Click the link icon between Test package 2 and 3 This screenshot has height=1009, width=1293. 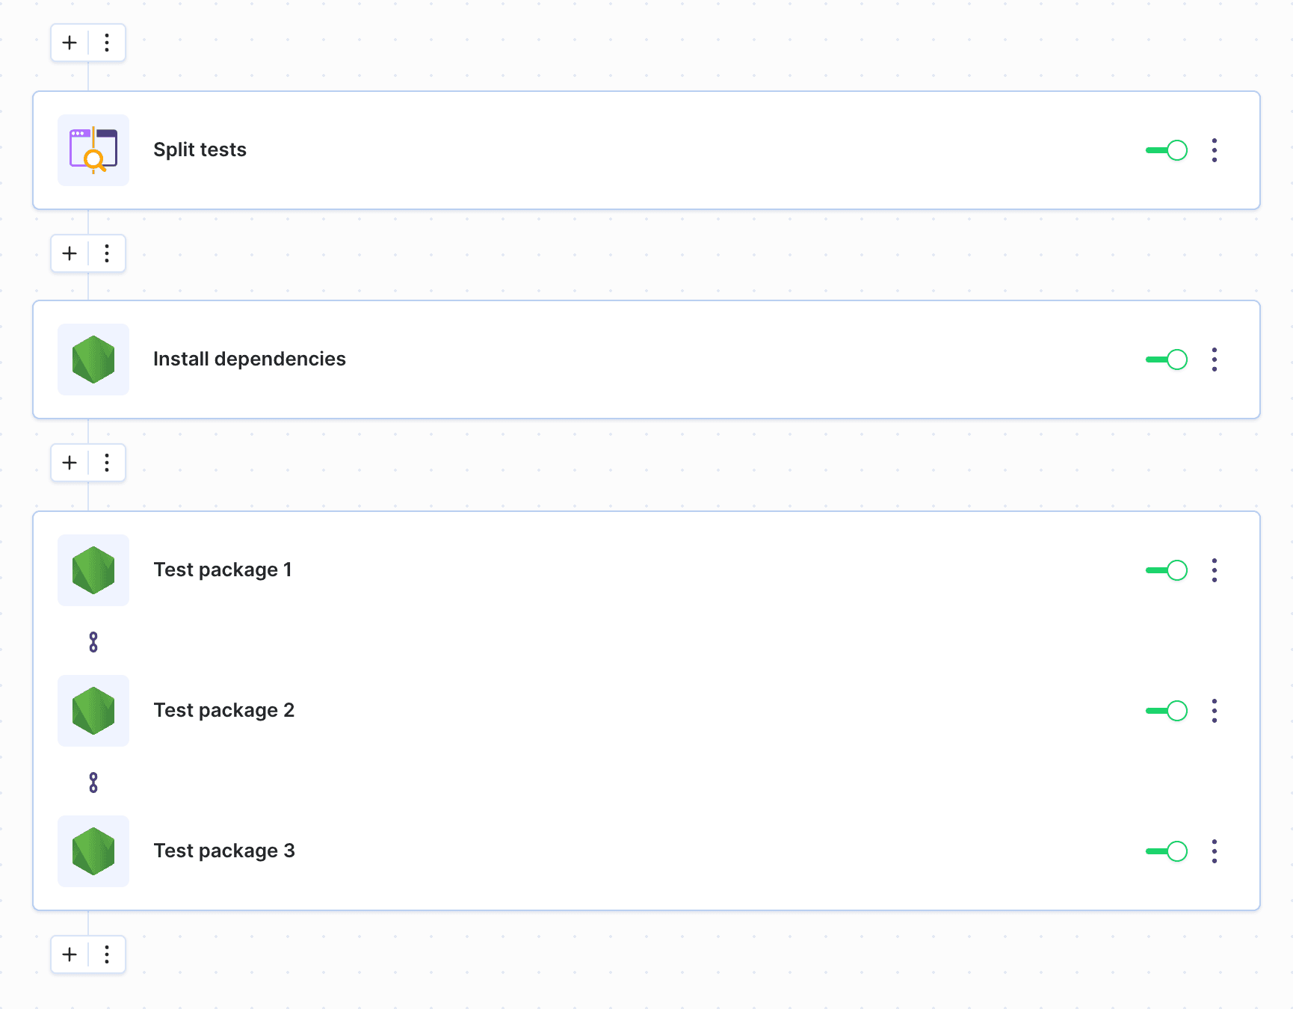pyautogui.click(x=93, y=782)
